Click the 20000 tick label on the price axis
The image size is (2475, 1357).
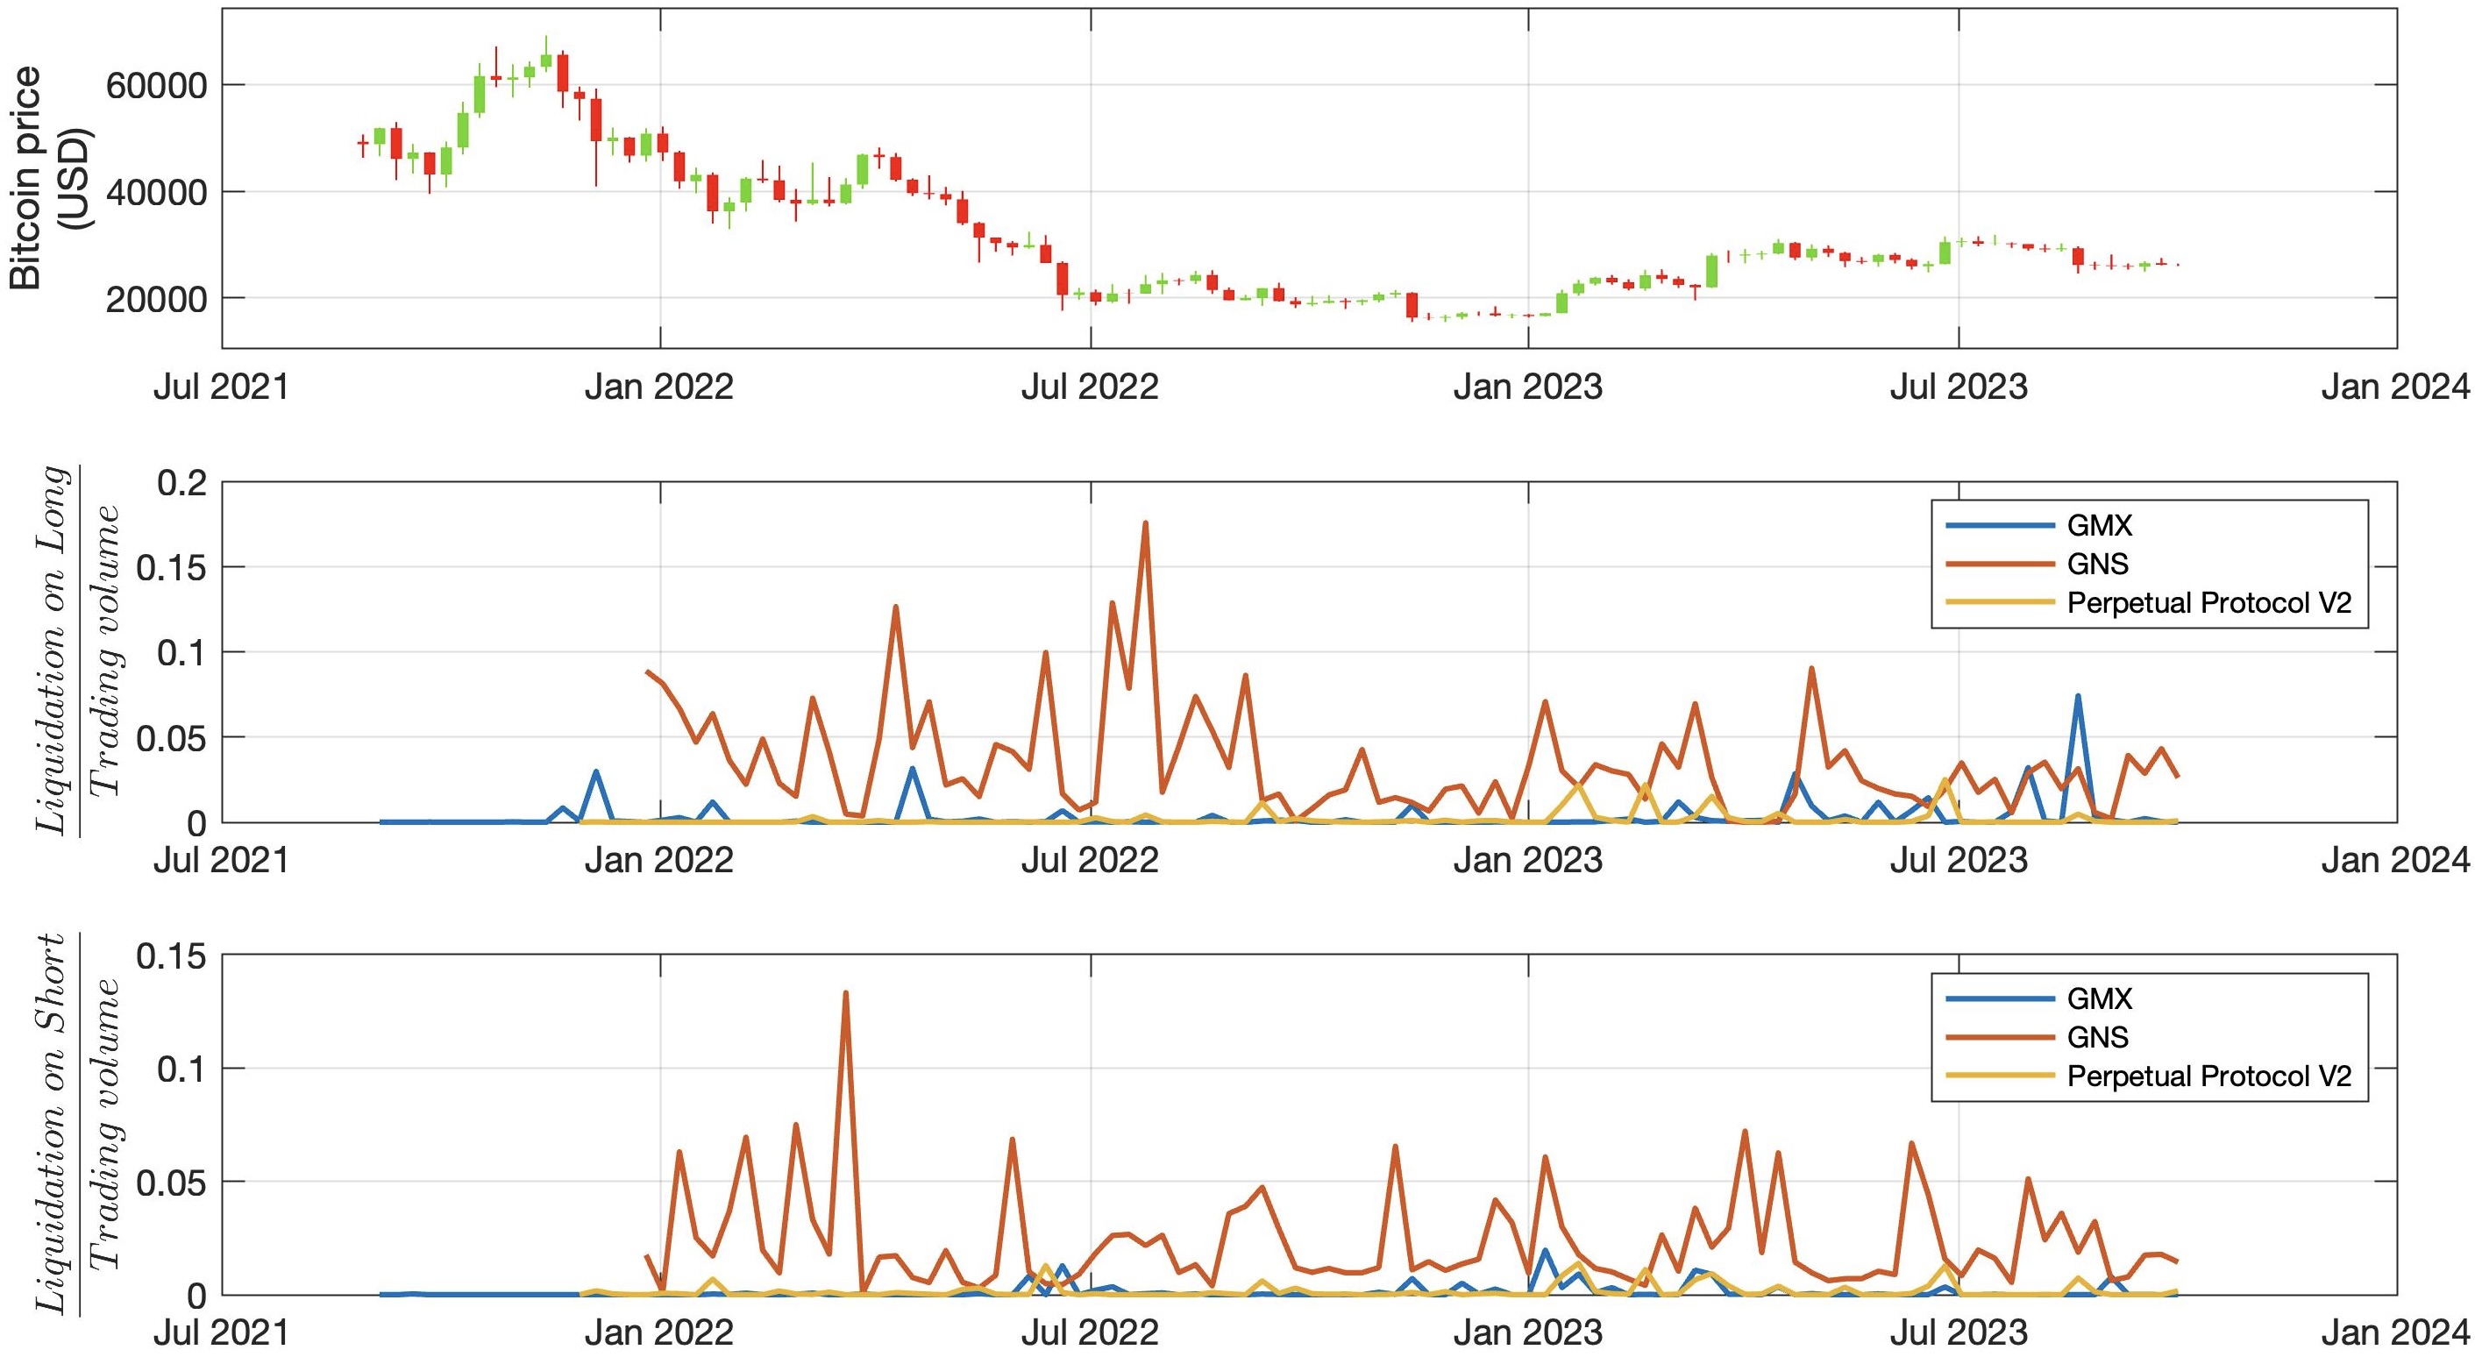click(x=156, y=300)
